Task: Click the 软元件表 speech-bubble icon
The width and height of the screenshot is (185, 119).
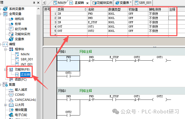Action: (11, 29)
